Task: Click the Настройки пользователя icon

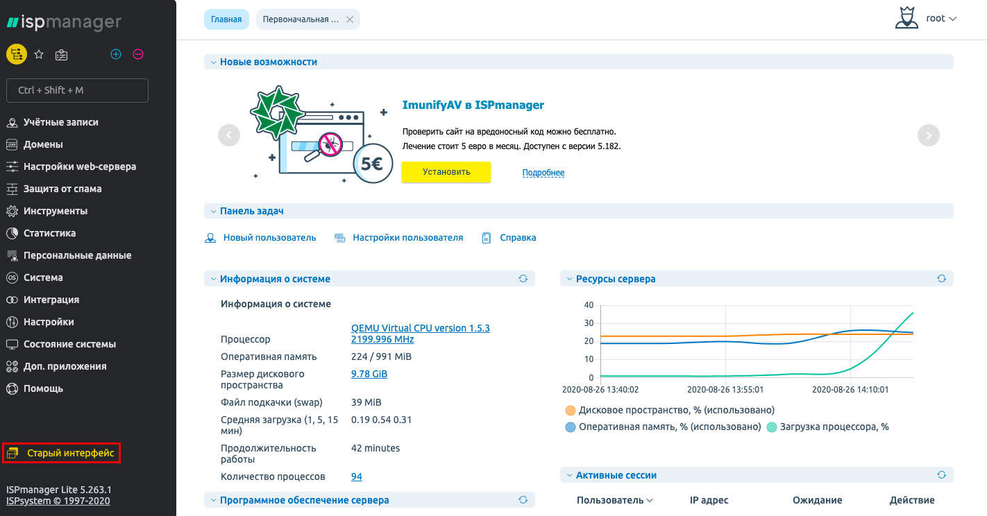Action: (339, 238)
